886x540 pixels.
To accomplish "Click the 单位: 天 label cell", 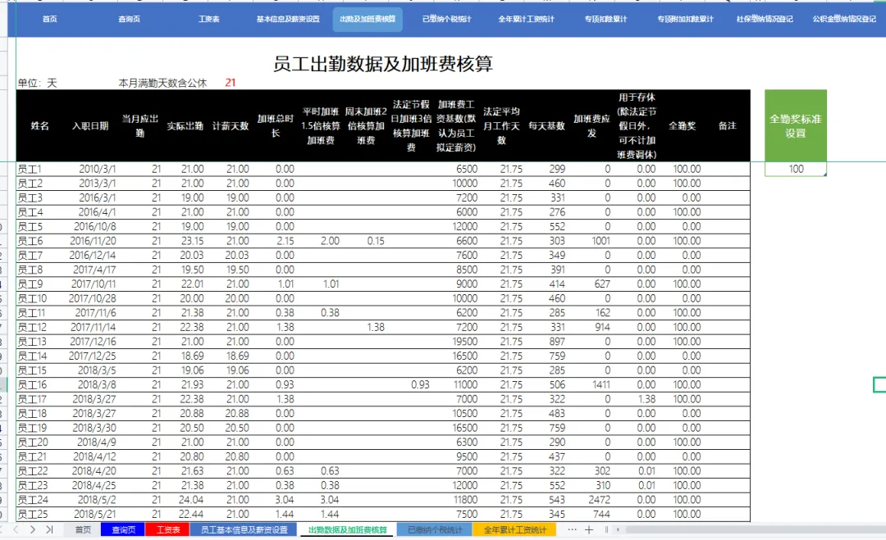I will click(x=37, y=83).
